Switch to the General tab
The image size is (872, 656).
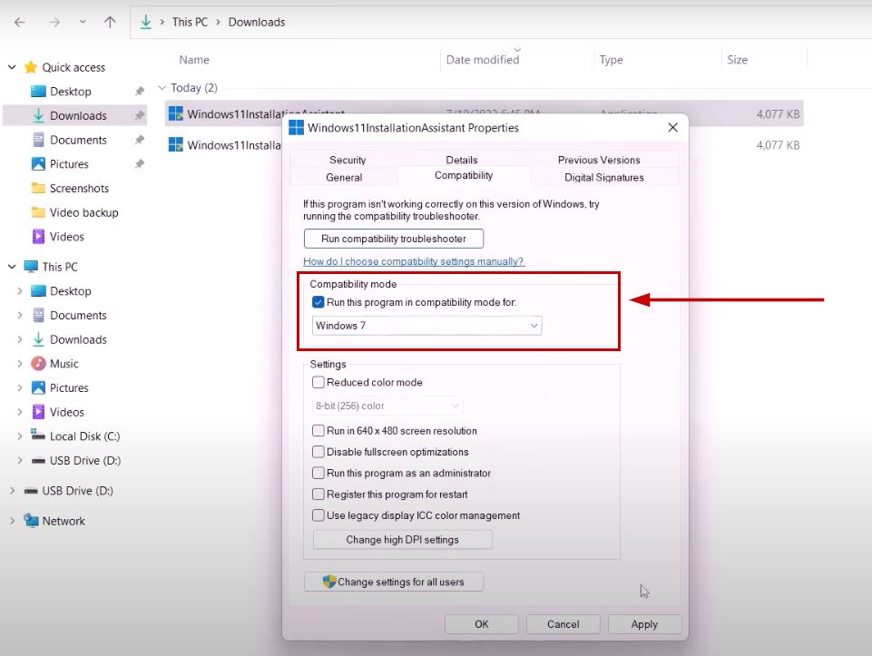click(344, 177)
